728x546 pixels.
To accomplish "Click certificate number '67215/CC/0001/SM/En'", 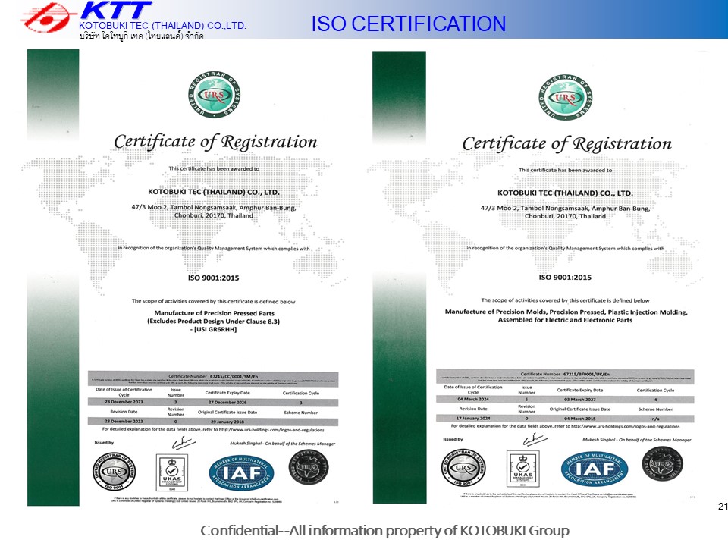I will pos(234,377).
